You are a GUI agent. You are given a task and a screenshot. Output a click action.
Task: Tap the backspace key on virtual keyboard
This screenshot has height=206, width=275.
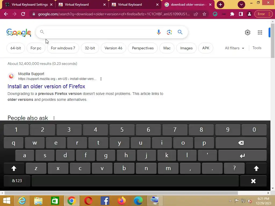coord(241,143)
